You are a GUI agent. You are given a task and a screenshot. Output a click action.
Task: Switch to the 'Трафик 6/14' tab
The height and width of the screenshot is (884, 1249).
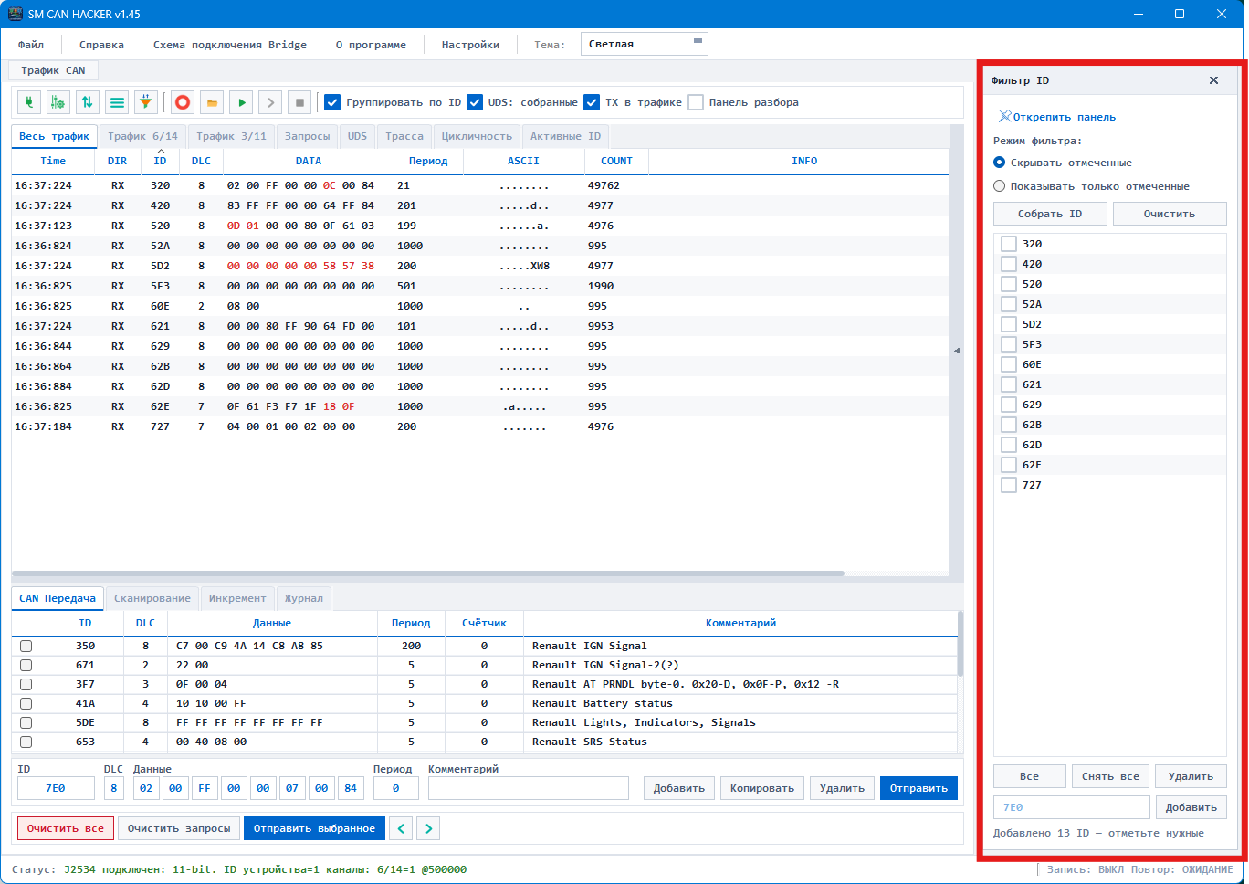click(x=142, y=136)
